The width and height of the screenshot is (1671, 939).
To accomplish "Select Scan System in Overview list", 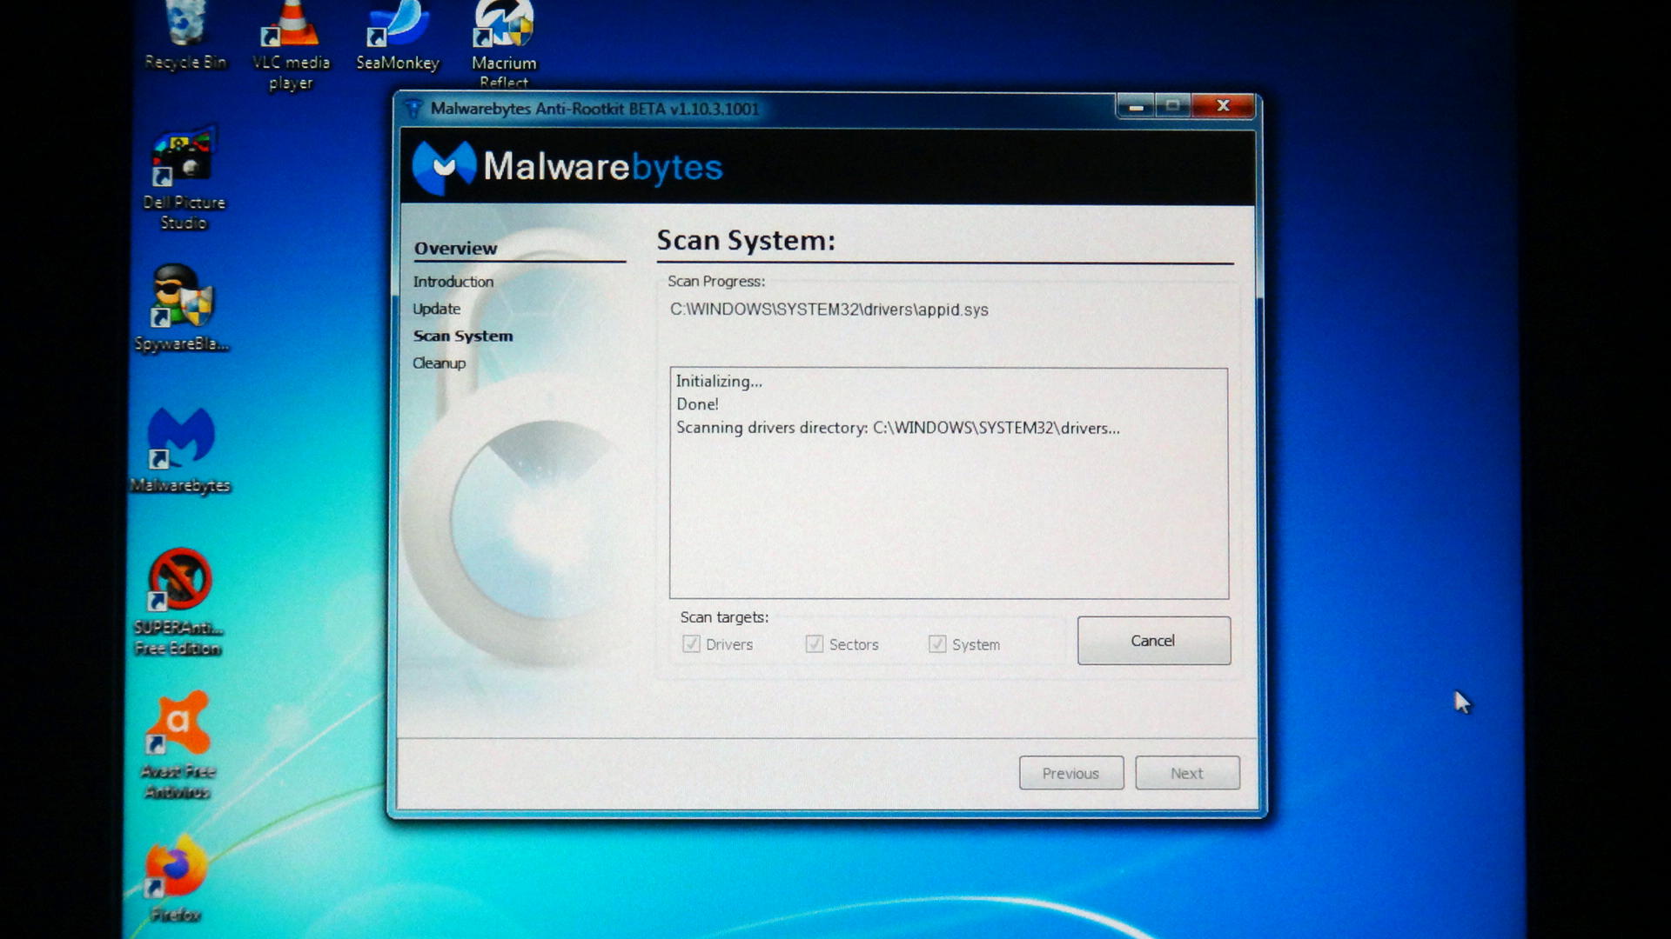I will coord(463,336).
